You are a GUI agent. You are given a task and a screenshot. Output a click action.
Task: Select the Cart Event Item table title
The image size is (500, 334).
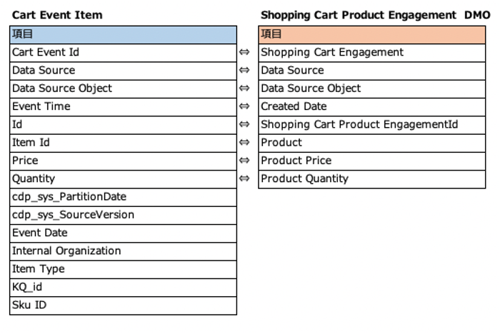click(x=57, y=14)
